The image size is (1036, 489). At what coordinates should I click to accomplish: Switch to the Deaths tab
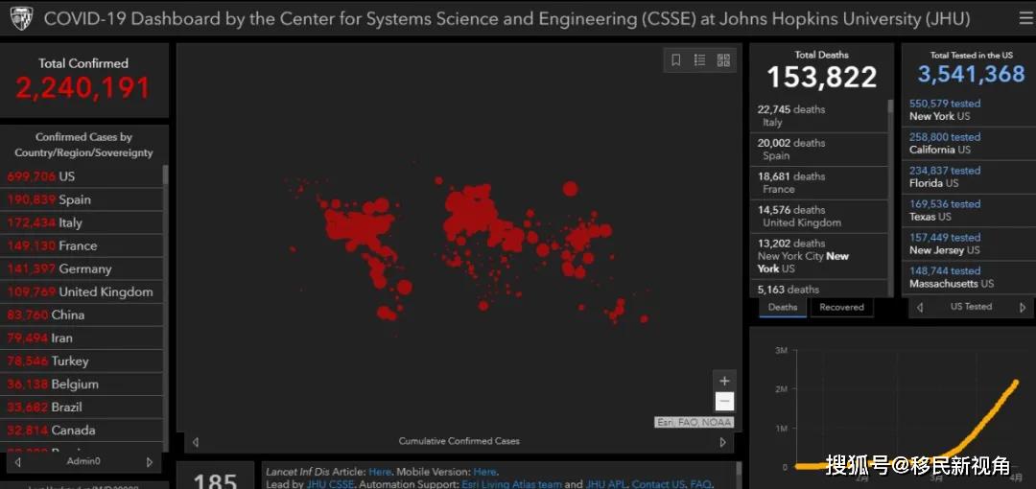[x=783, y=307]
